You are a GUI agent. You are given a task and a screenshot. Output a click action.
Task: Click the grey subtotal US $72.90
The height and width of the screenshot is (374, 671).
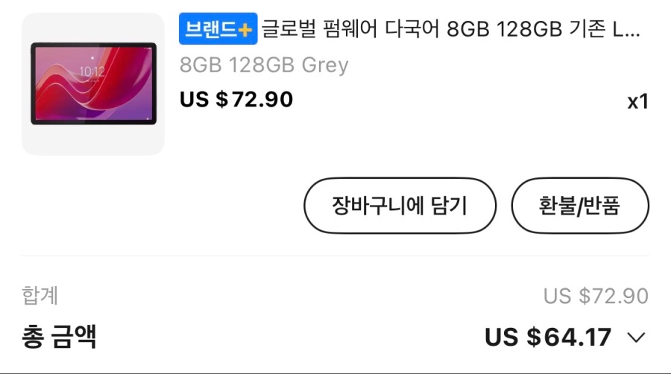click(x=596, y=296)
